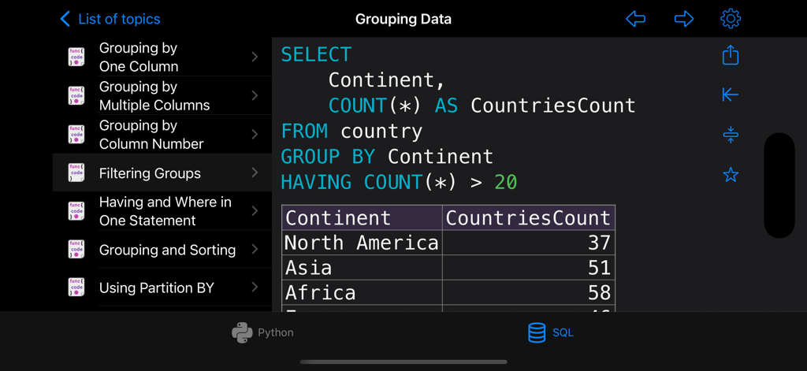Tap the left arrow previous-topic icon
Screen dimensions: 807x371
(x=636, y=20)
